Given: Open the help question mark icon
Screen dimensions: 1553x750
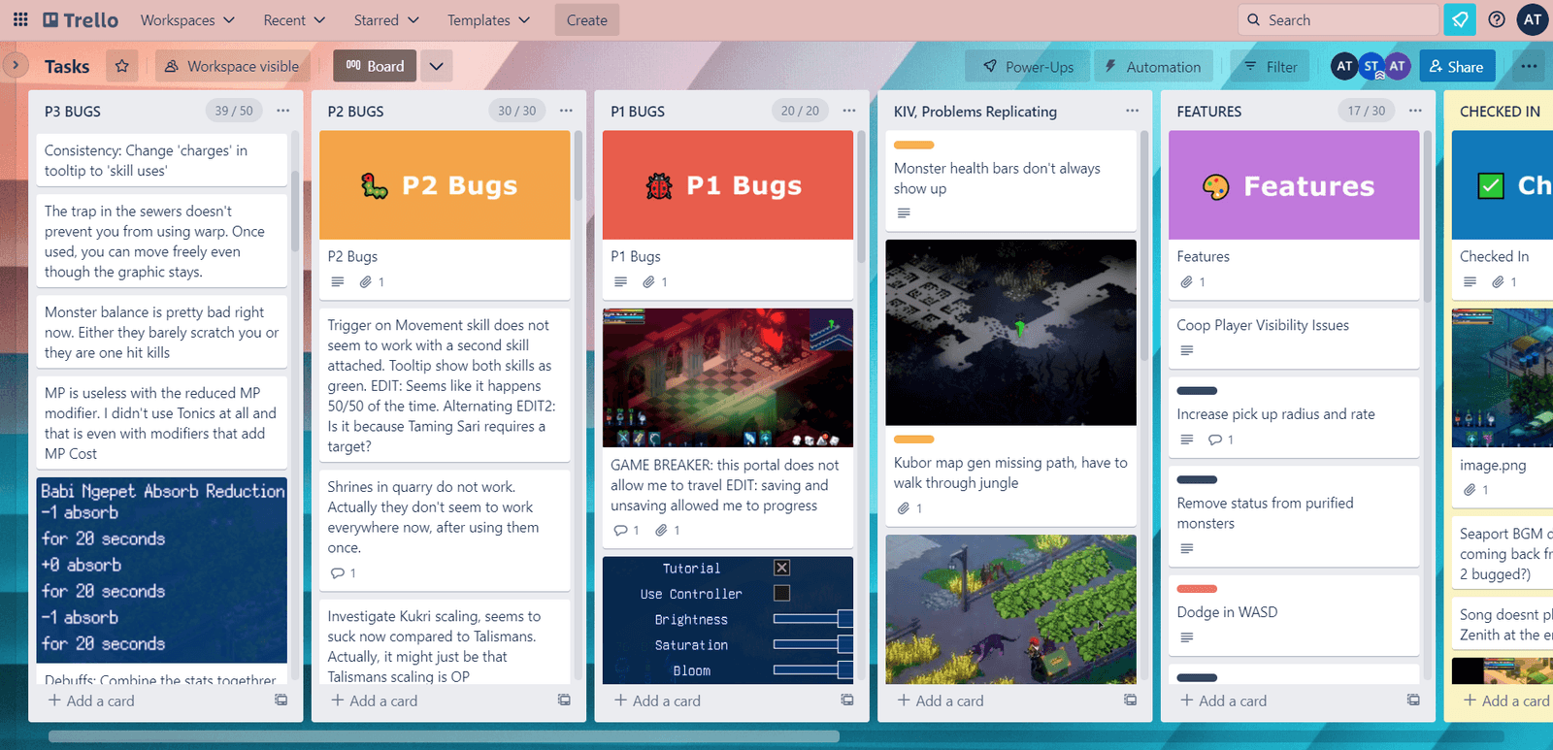Looking at the screenshot, I should (x=1497, y=19).
